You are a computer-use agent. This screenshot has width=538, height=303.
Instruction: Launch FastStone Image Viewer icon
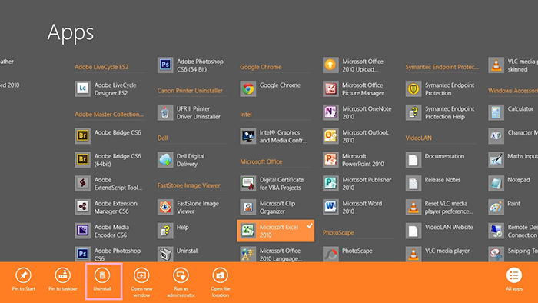click(x=165, y=207)
